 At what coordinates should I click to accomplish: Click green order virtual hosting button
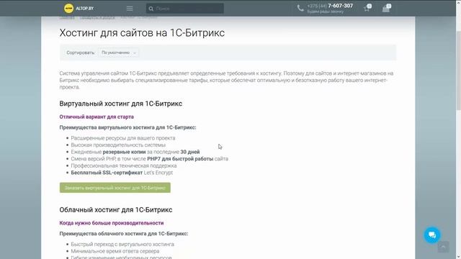point(115,188)
